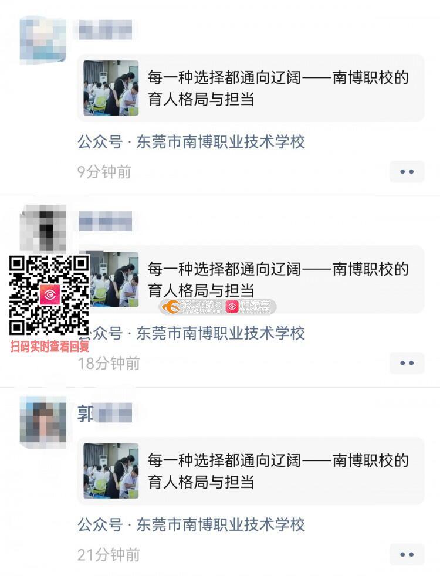
Task: Click the QR code image
Action: pyautogui.click(x=49, y=295)
